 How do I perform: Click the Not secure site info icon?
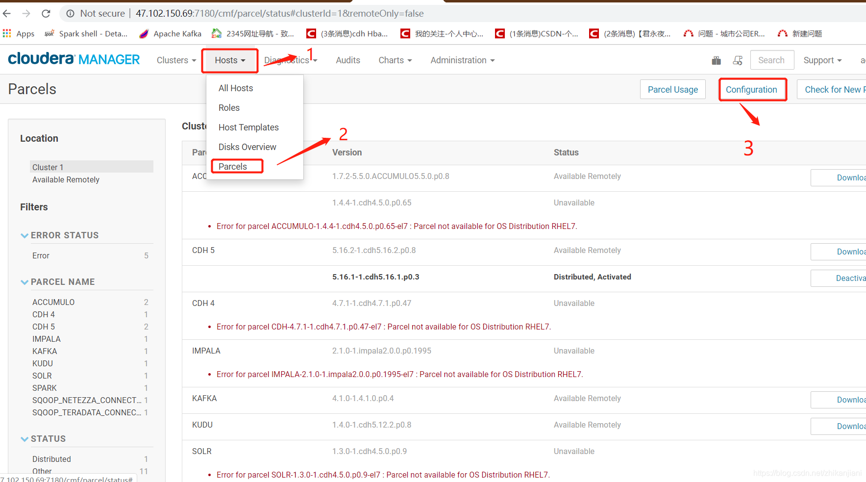[x=71, y=13]
